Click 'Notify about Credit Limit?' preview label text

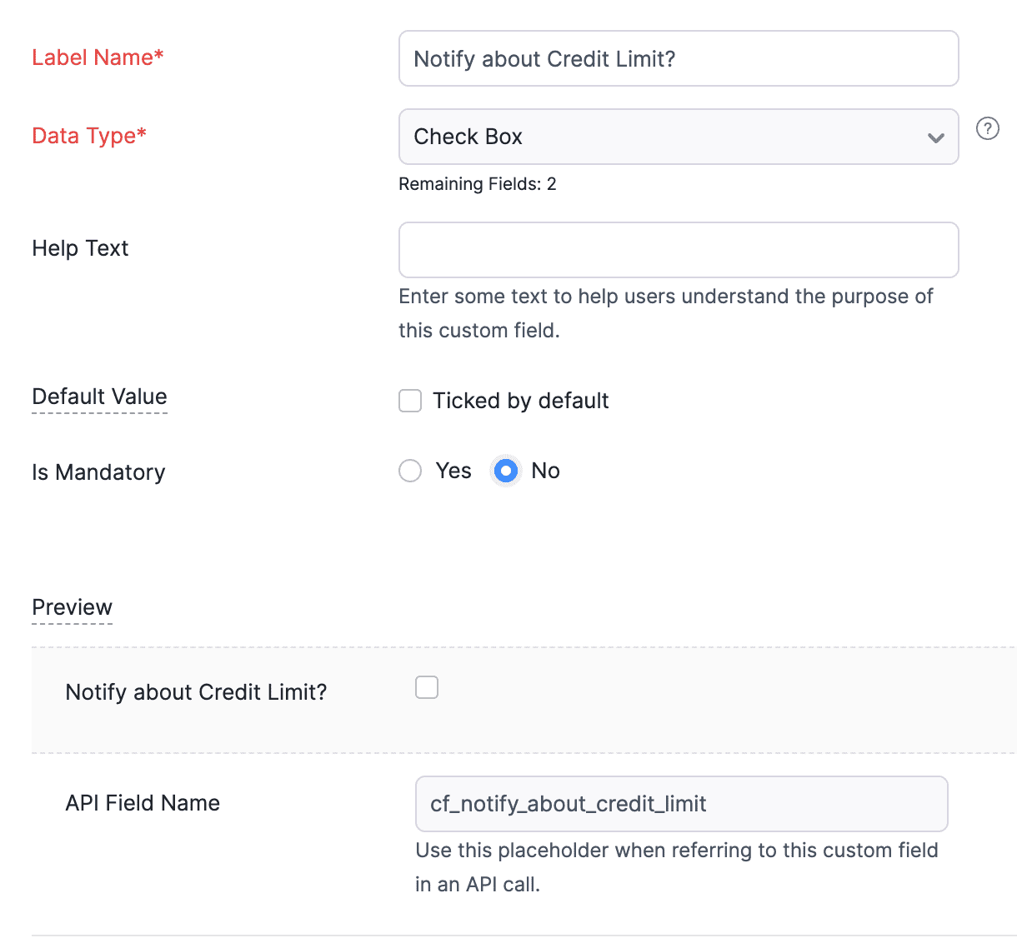click(196, 692)
